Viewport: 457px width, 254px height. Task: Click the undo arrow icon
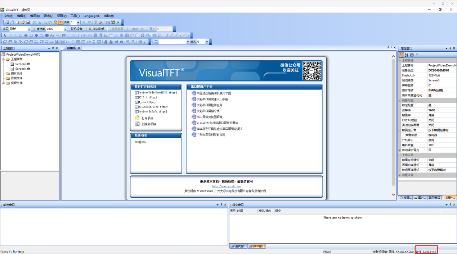click(x=84, y=22)
